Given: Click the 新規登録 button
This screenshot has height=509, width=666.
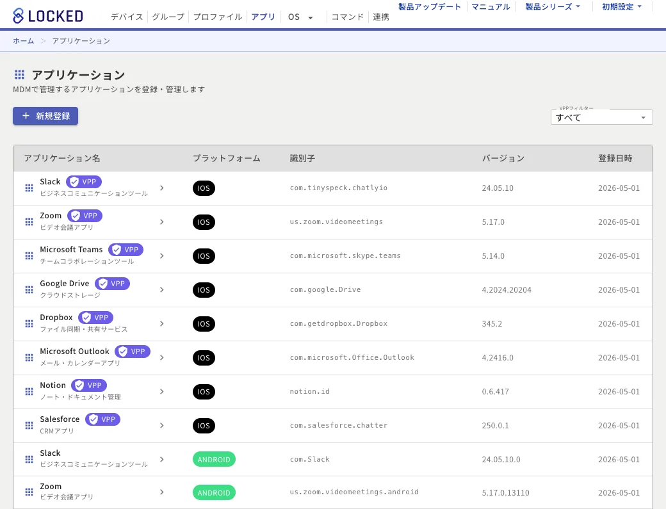Looking at the screenshot, I should [45, 116].
